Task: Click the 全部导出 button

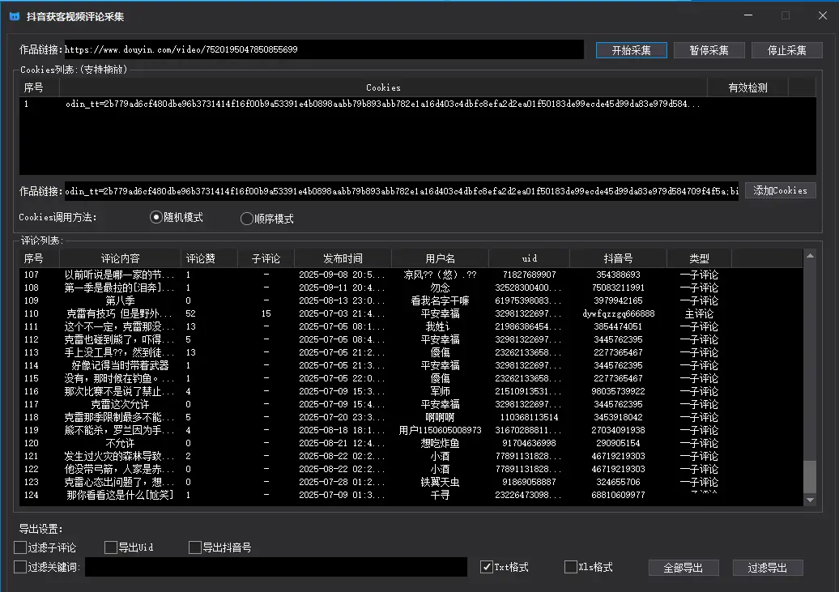Action: [683, 568]
